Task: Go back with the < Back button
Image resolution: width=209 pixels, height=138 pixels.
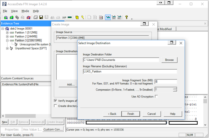Action: point(112,114)
